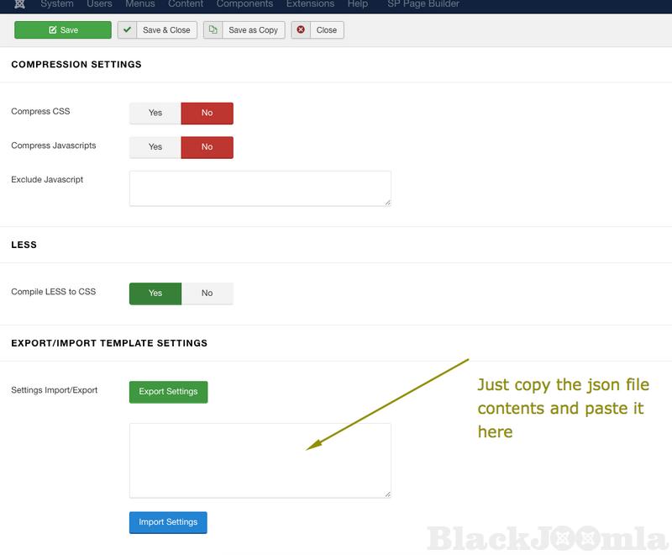
Task: Expand the Extensions menu
Action: coord(310,4)
